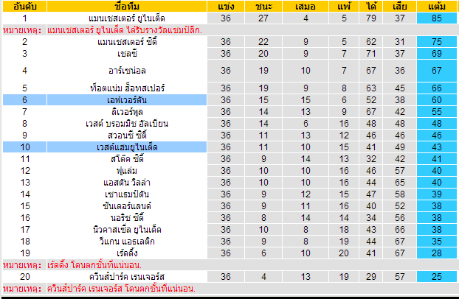Click rank number 6 in highlighted row
This screenshot has height=299, width=459.
pos(24,100)
